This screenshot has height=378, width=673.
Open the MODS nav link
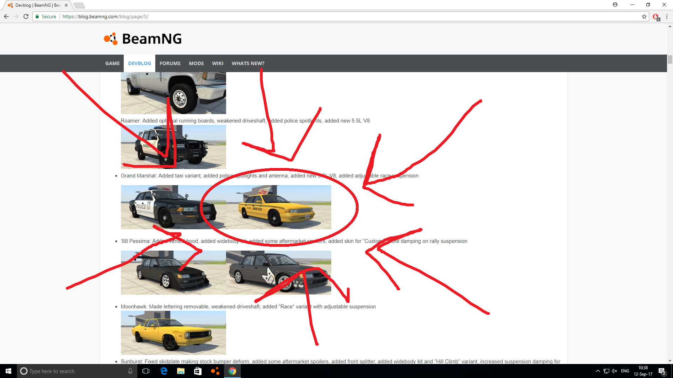tap(196, 63)
